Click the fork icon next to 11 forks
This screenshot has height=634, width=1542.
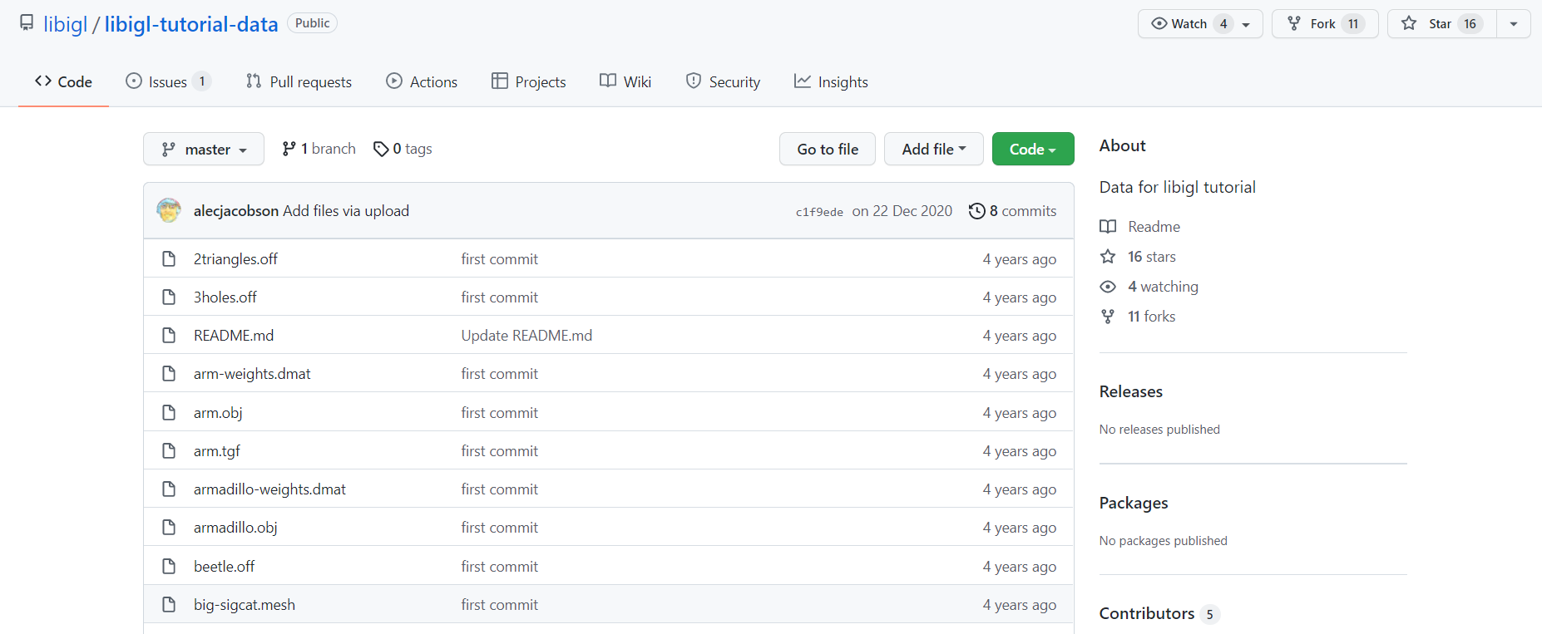coord(1108,317)
